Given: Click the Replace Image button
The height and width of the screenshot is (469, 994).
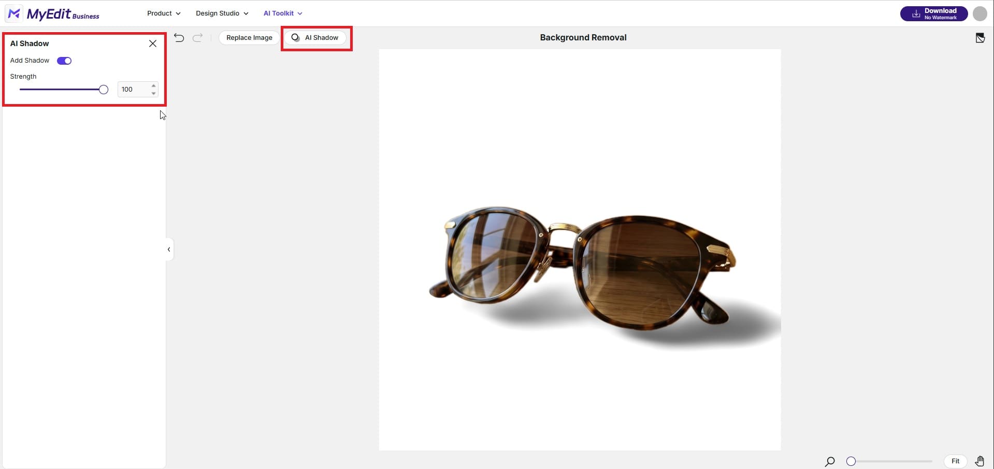Looking at the screenshot, I should pyautogui.click(x=249, y=37).
